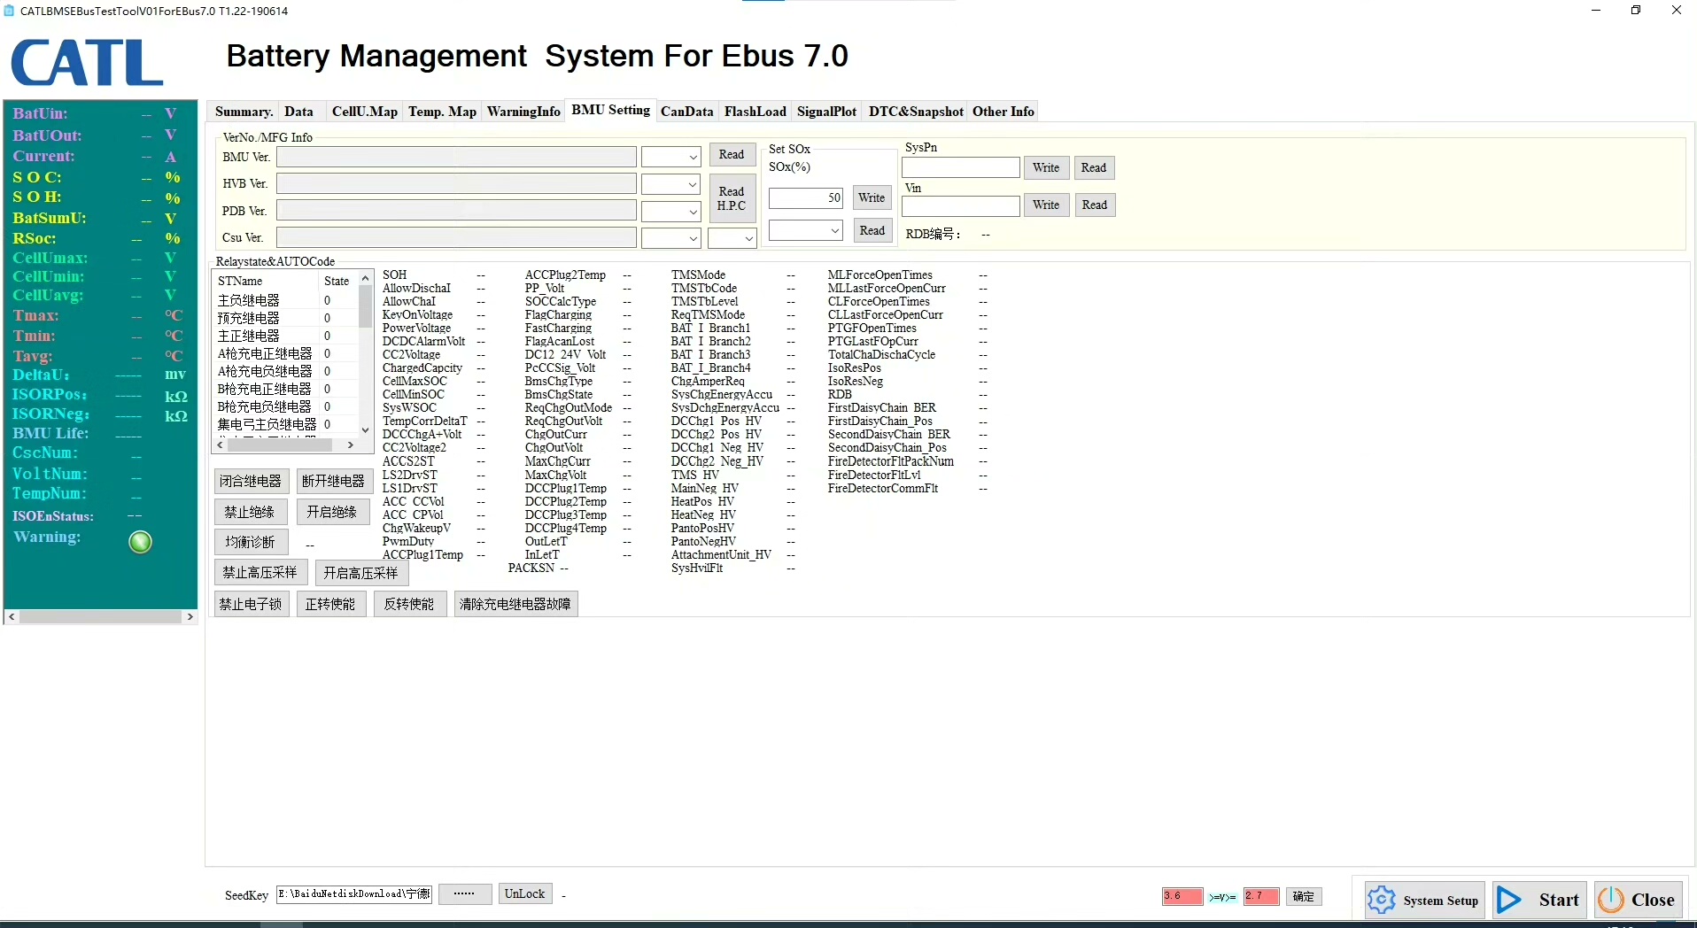Click the Vin Write button
Screen dimensions: 1697x928
[x=1046, y=205]
